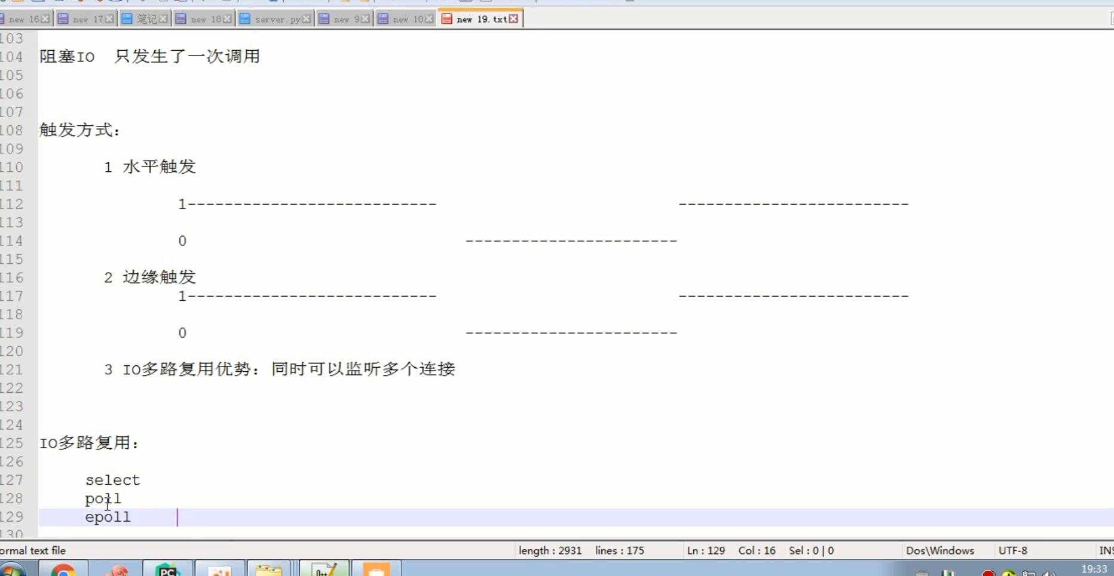Close the new 17 tab
1114x576 pixels.
click(109, 19)
